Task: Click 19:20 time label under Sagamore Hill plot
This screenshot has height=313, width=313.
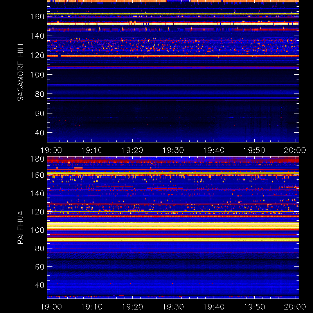Action: (x=133, y=150)
